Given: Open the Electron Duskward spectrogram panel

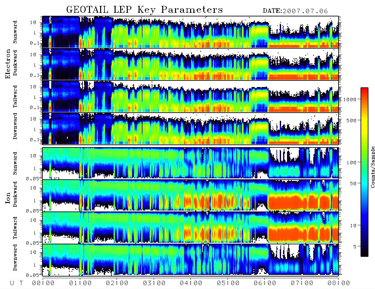Looking at the screenshot, I should tap(190, 64).
